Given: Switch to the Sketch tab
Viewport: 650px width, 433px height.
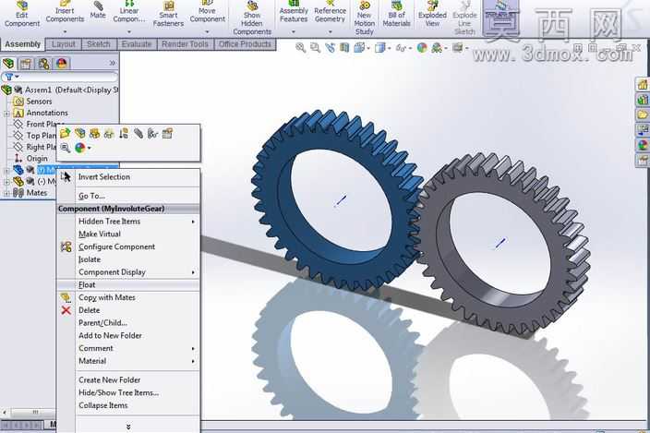Looking at the screenshot, I should 99,44.
